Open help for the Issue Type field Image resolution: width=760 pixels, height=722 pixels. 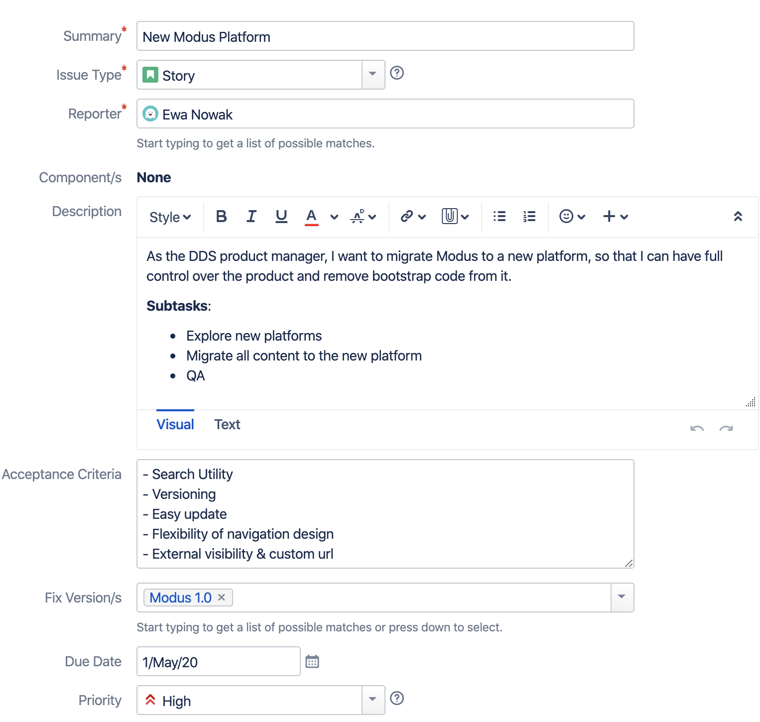tap(397, 74)
